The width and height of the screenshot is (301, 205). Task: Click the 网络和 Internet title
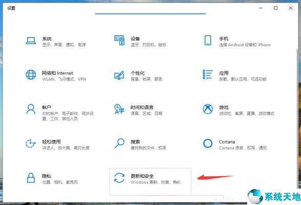(x=57, y=73)
